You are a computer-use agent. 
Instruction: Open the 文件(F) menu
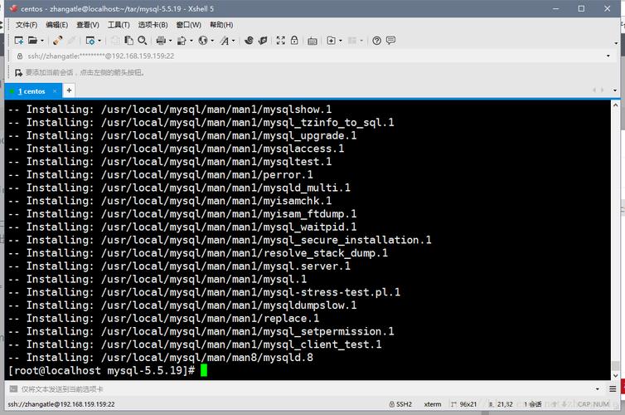(x=27, y=25)
